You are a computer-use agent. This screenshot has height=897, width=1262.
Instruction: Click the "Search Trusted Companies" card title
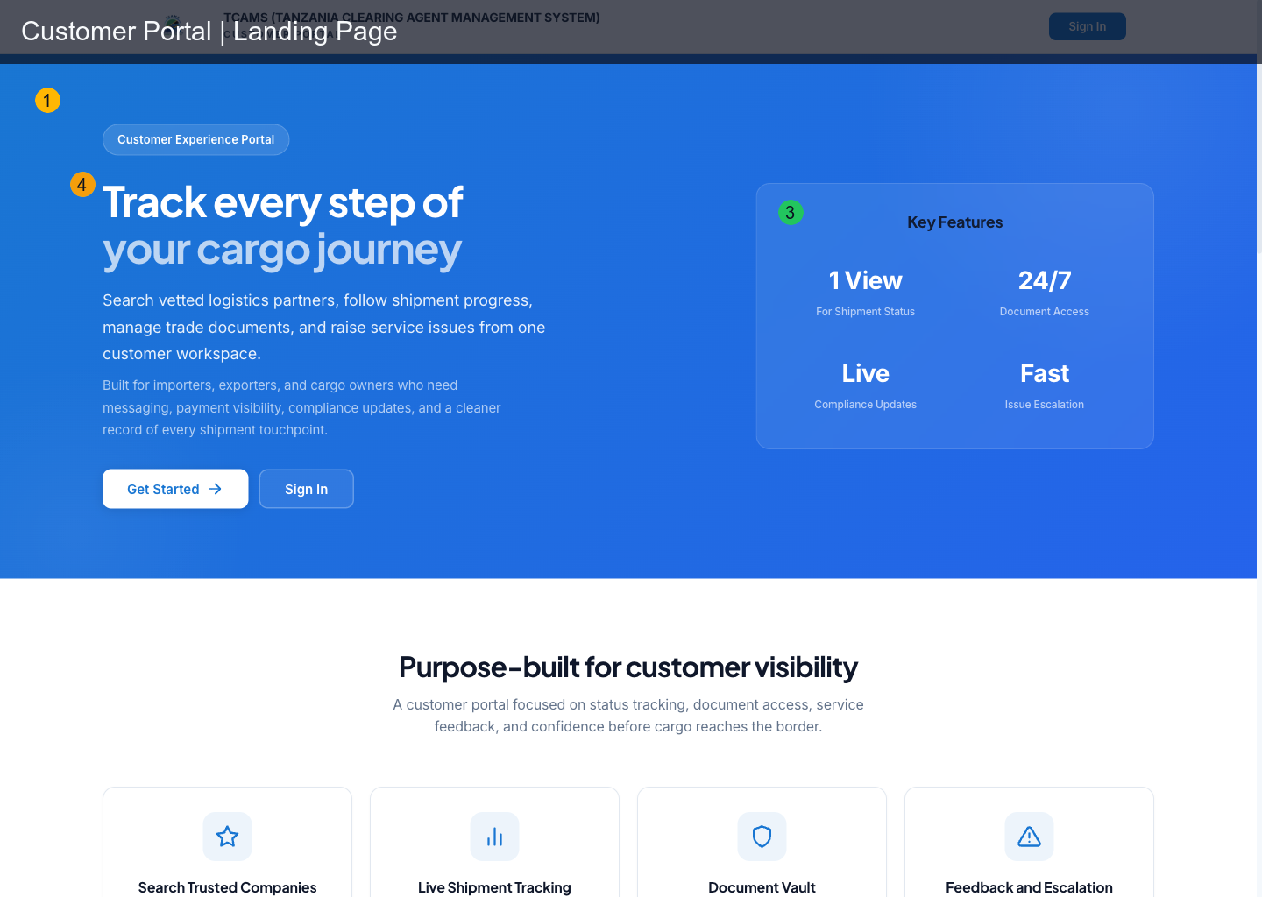pos(228,887)
